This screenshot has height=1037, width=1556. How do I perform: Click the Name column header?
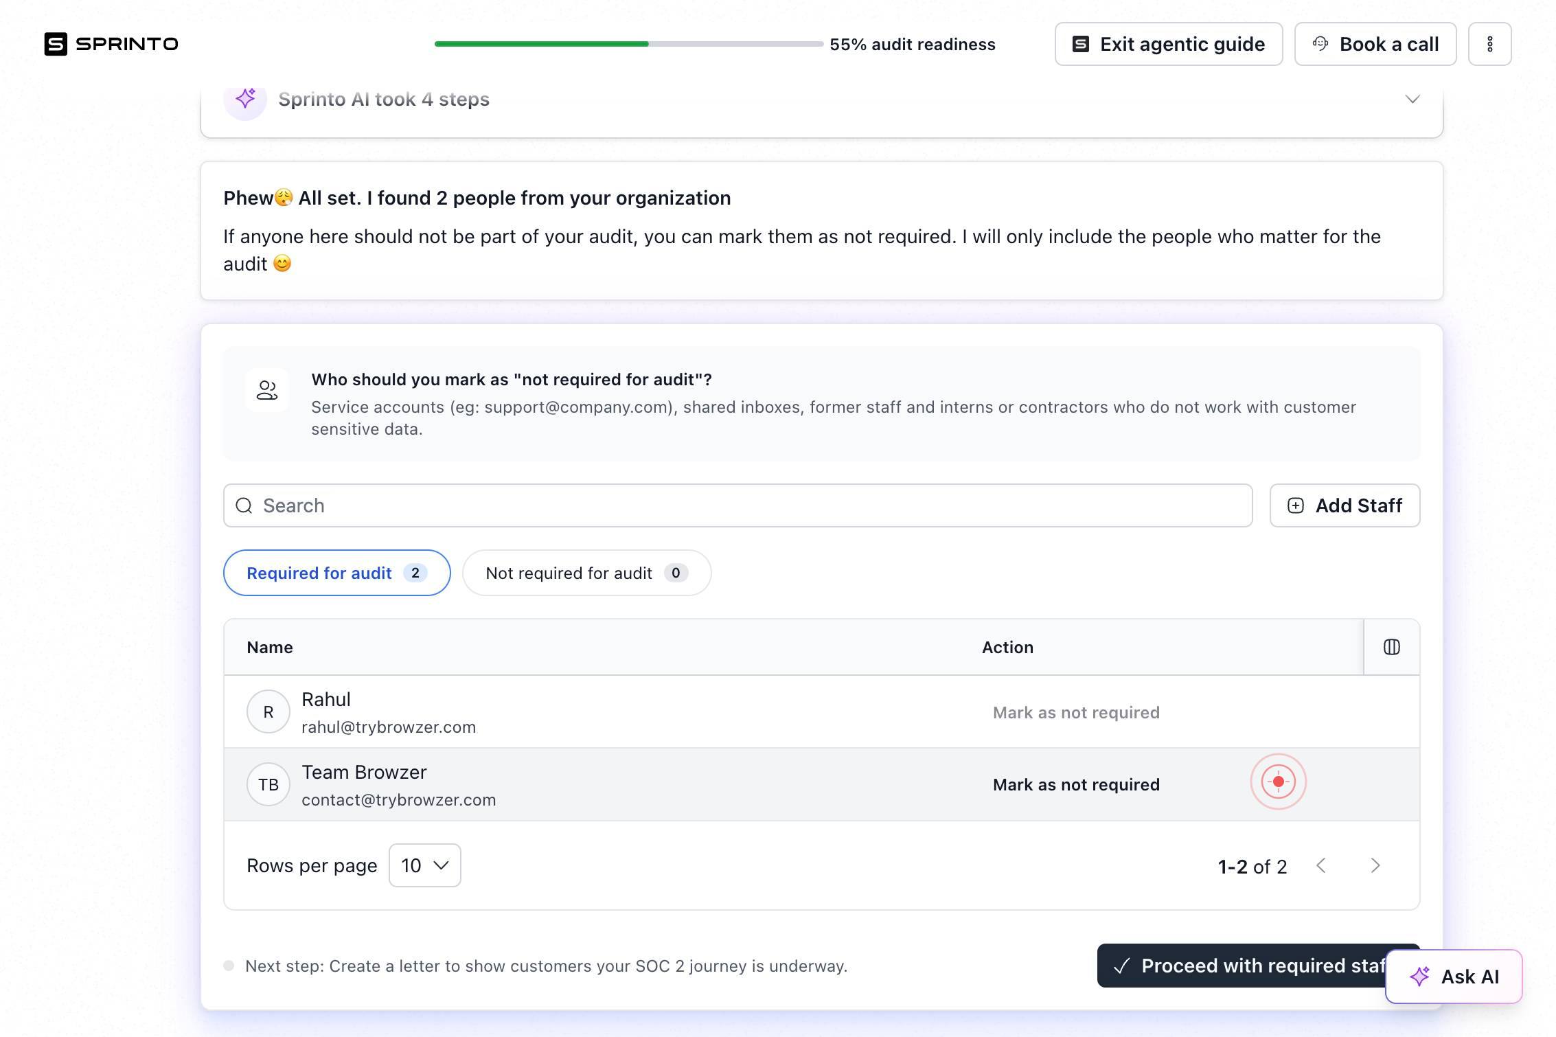pos(270,647)
